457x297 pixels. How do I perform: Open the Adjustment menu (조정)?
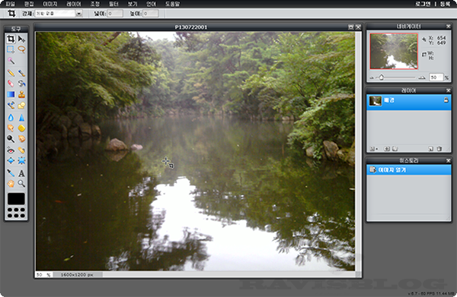click(x=95, y=4)
